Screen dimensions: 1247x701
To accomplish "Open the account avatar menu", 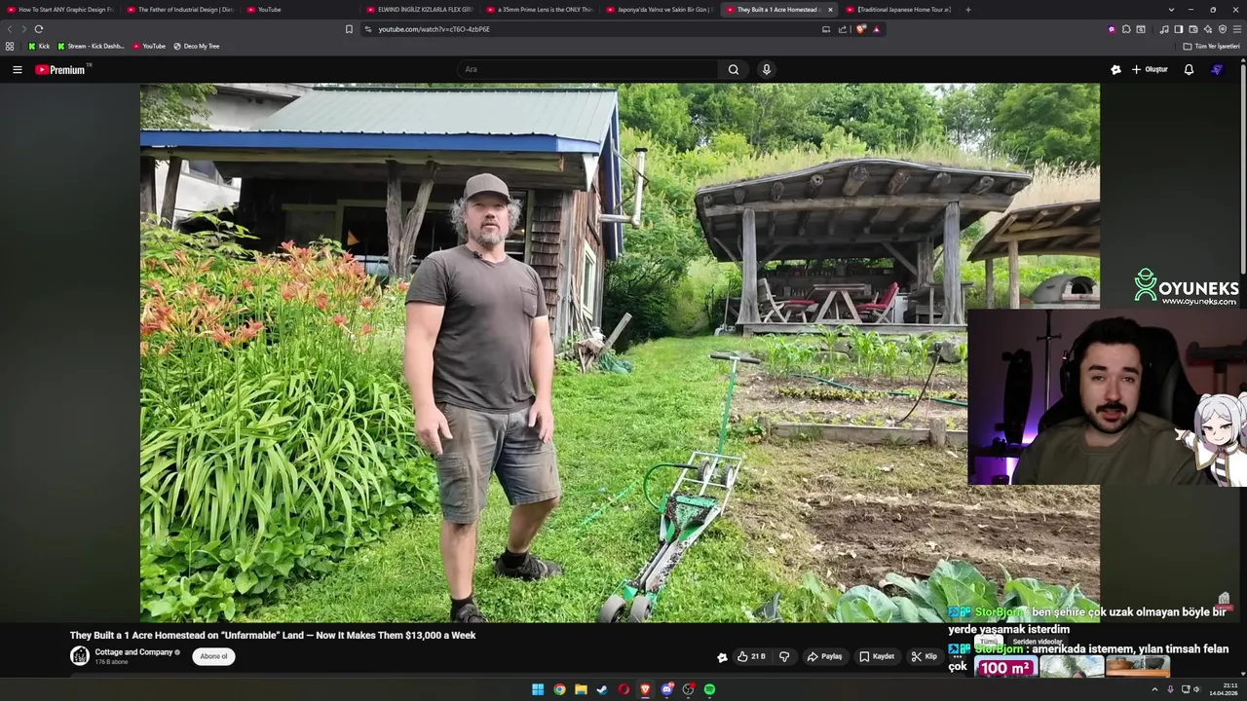I will (x=1217, y=69).
